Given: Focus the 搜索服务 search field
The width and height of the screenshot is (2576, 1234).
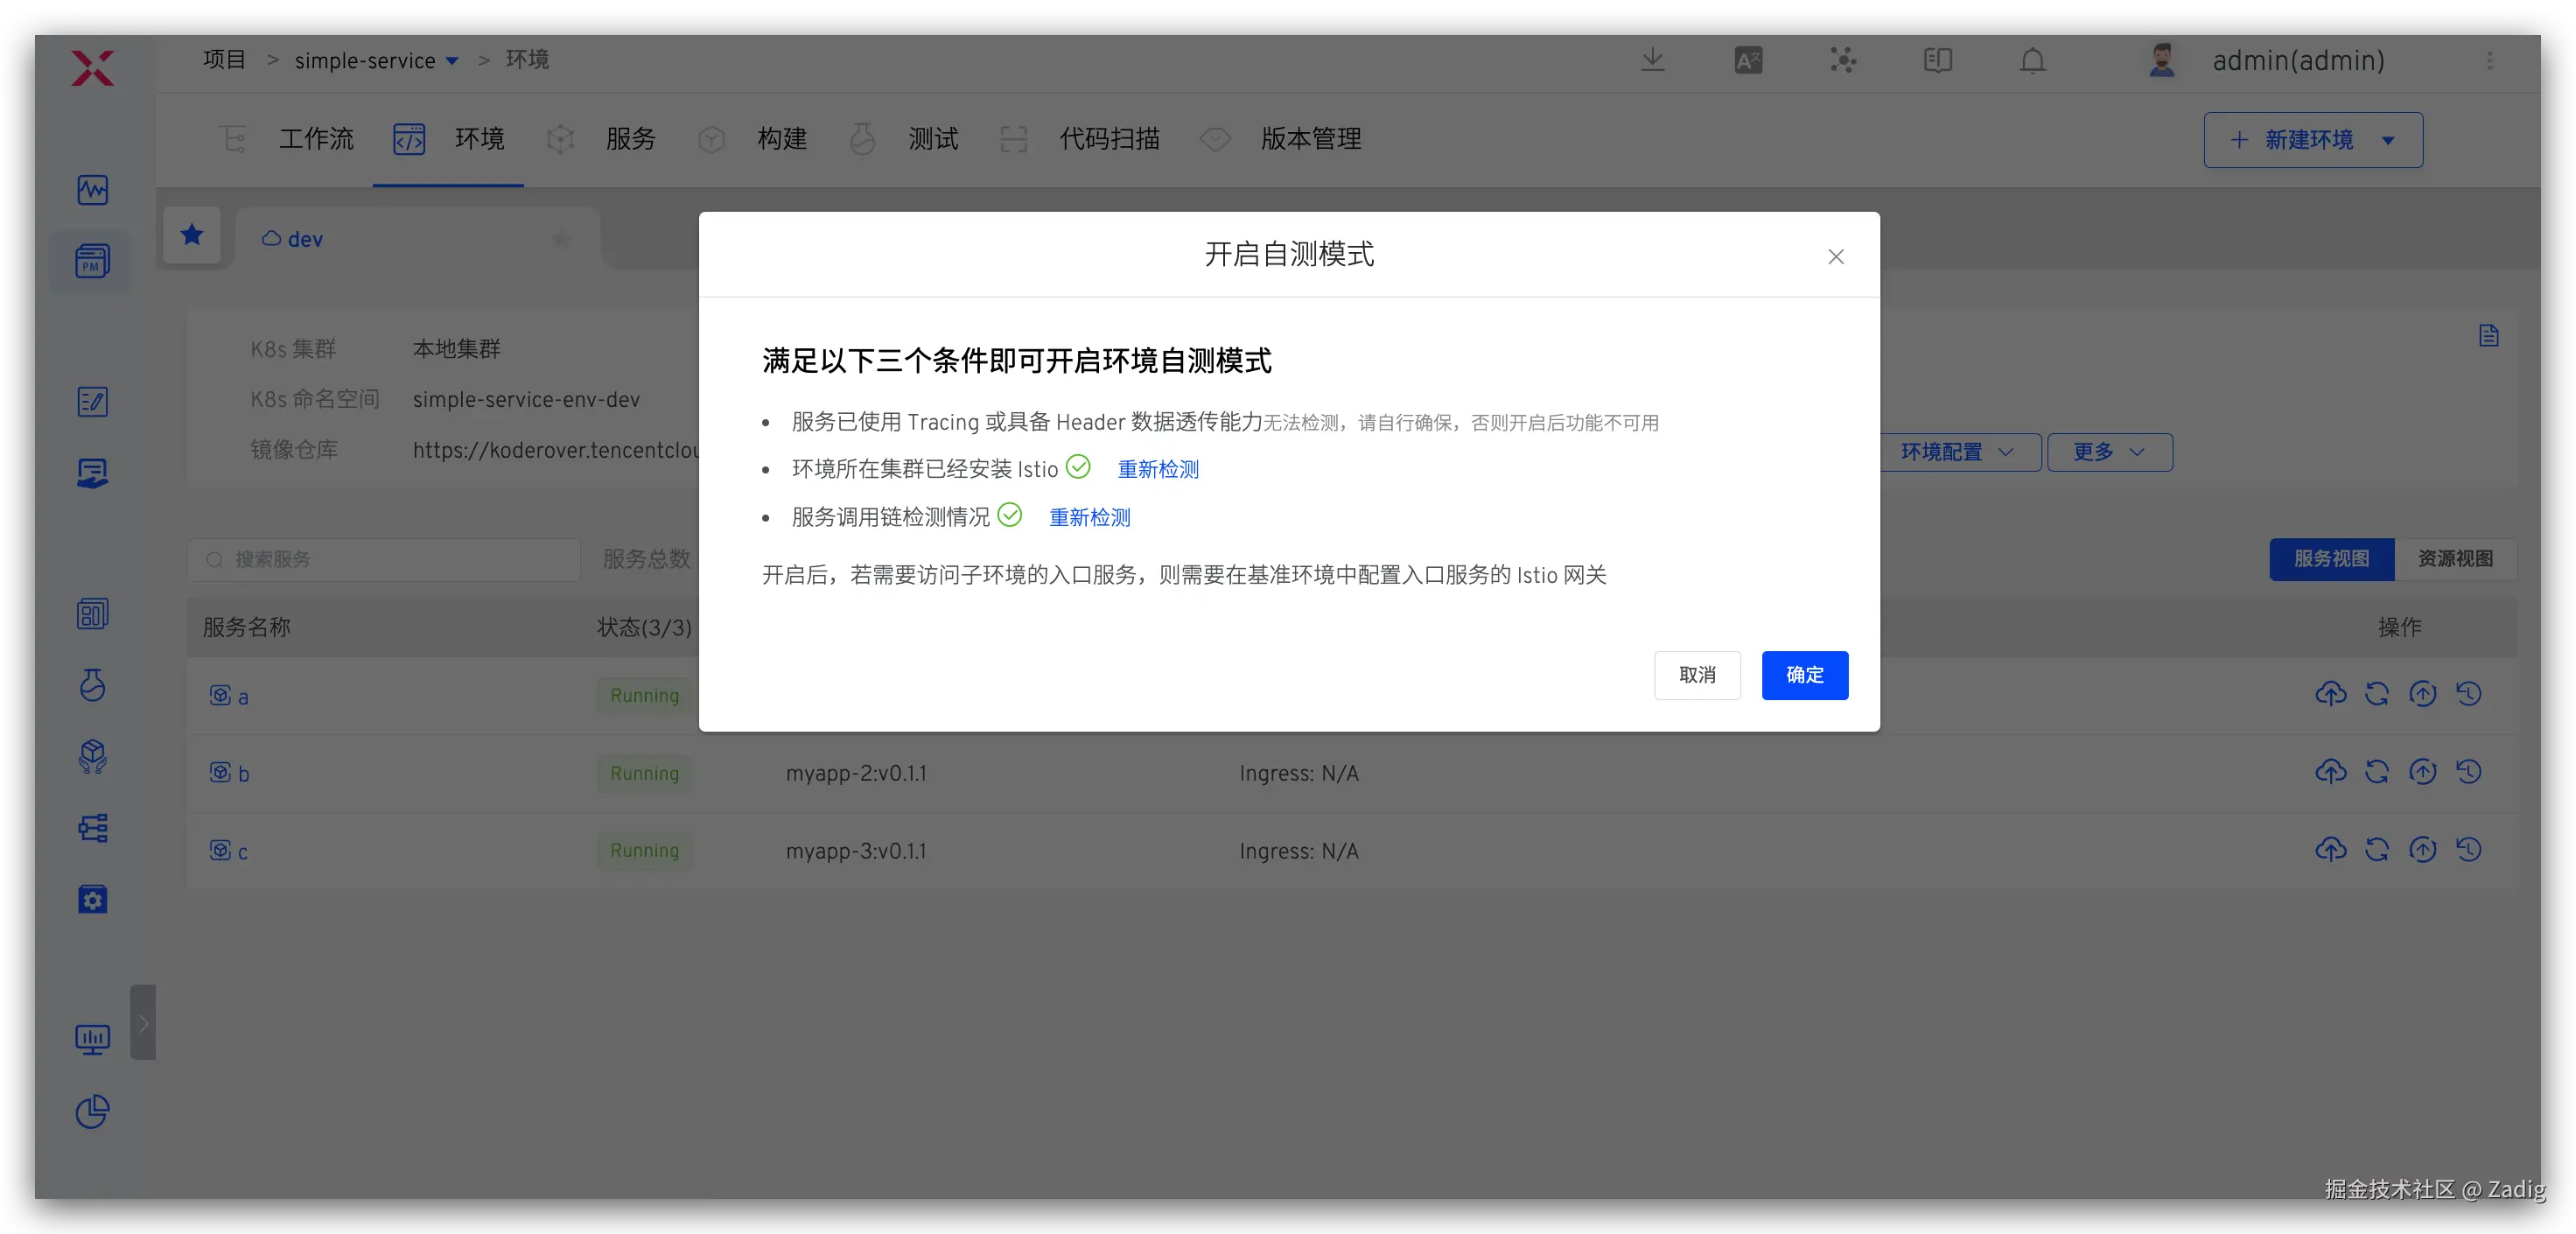Looking at the screenshot, I should [384, 559].
